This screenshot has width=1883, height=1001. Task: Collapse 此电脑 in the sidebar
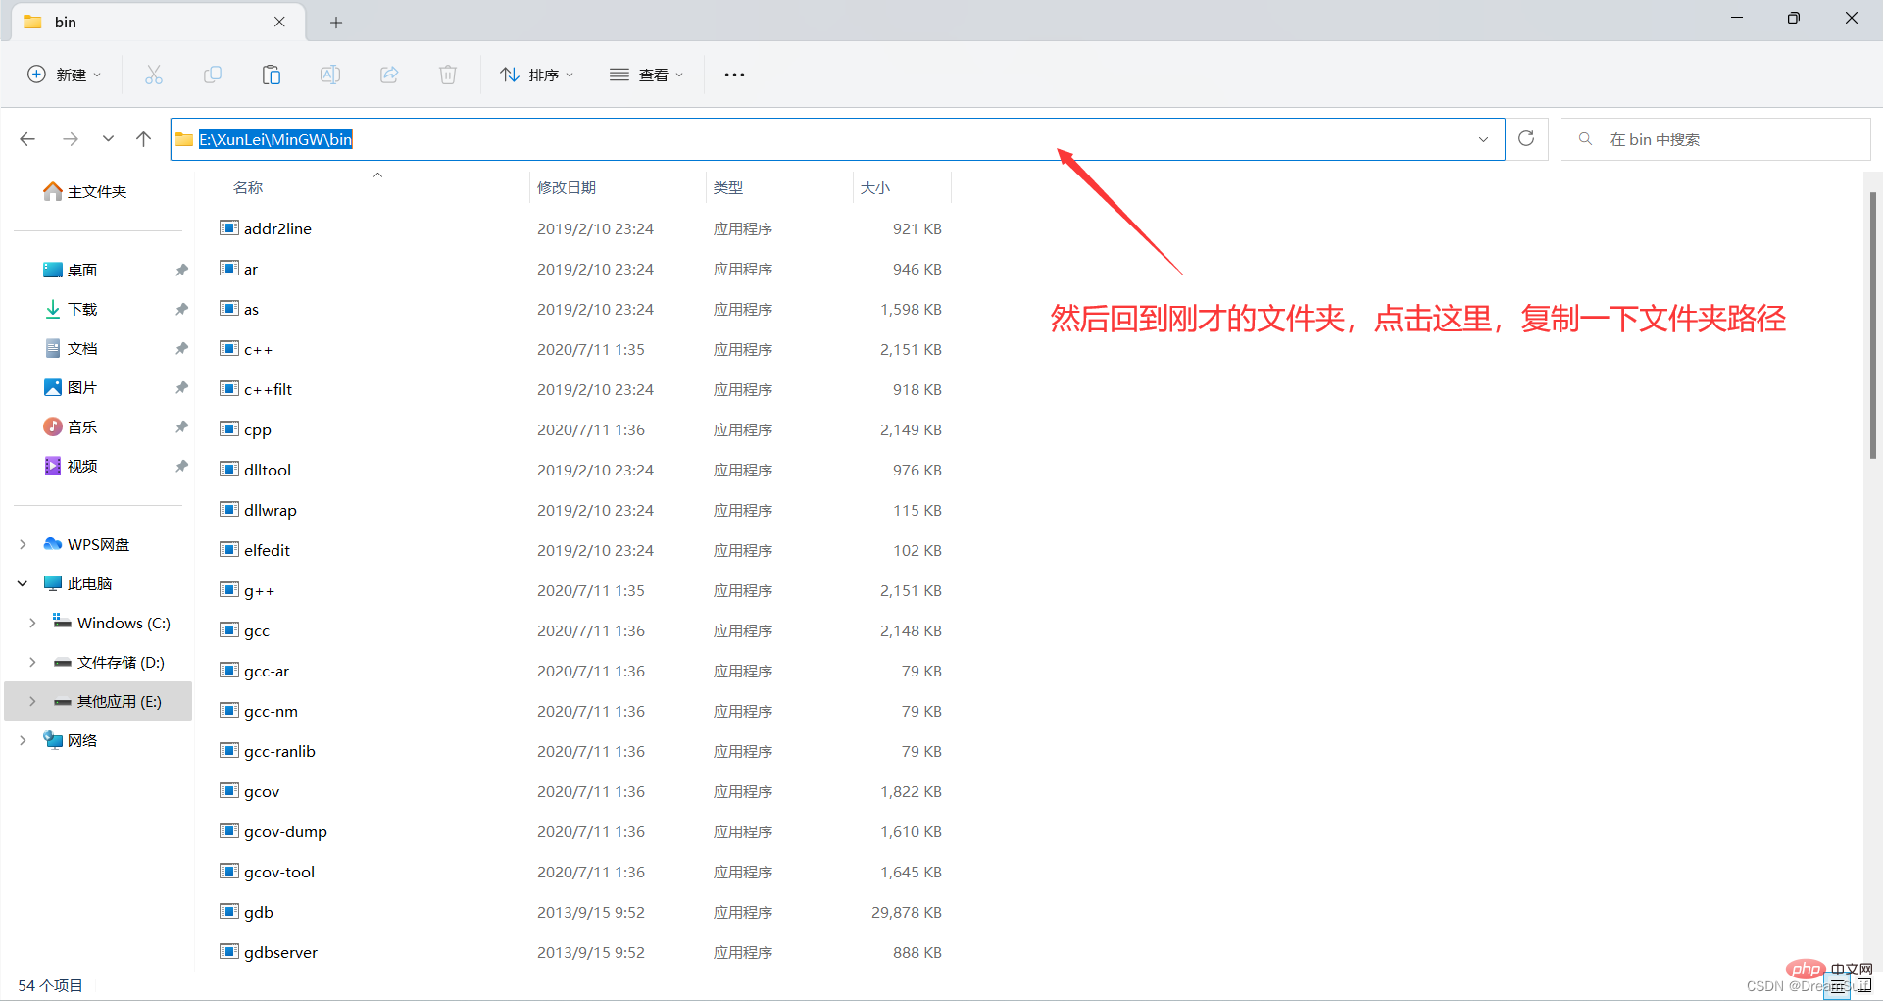[x=22, y=582]
